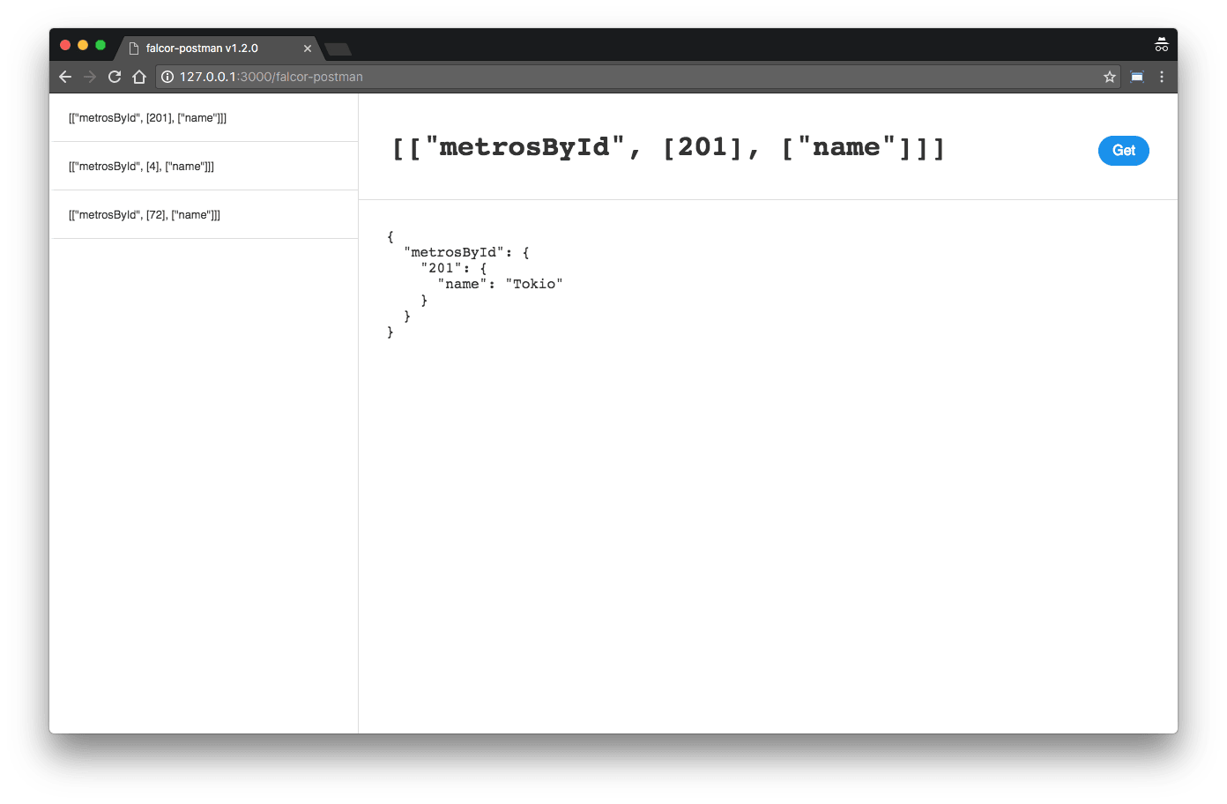Click the site info icon in address bar
Screen dimensions: 1227x804
[167, 77]
